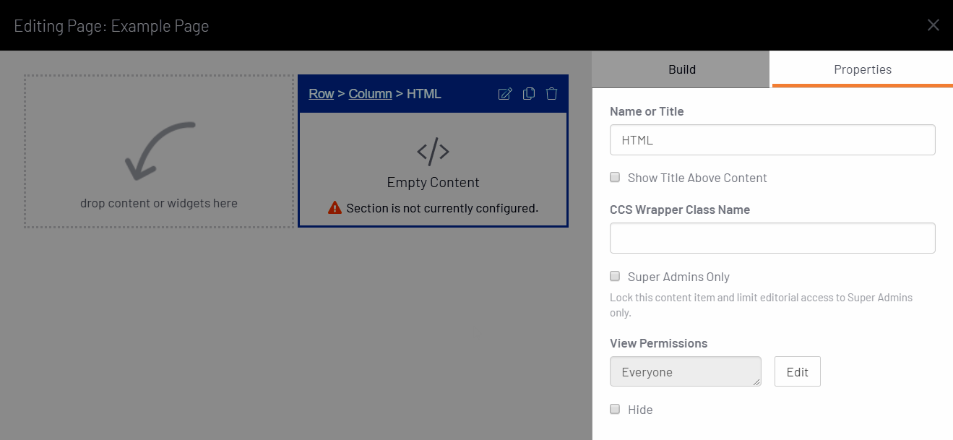Click the HTML breadcrumb label in header
This screenshot has width=953, height=440.
click(x=424, y=94)
